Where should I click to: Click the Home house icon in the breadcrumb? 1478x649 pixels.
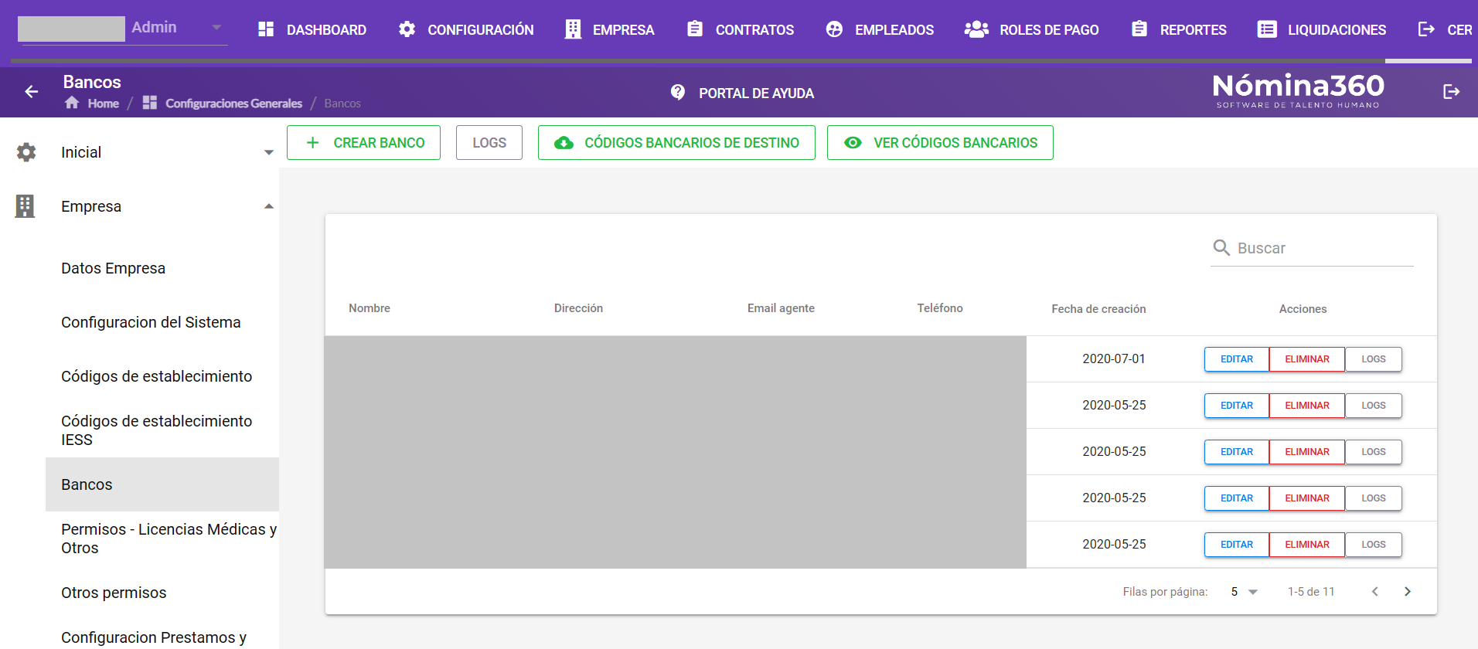click(x=72, y=103)
